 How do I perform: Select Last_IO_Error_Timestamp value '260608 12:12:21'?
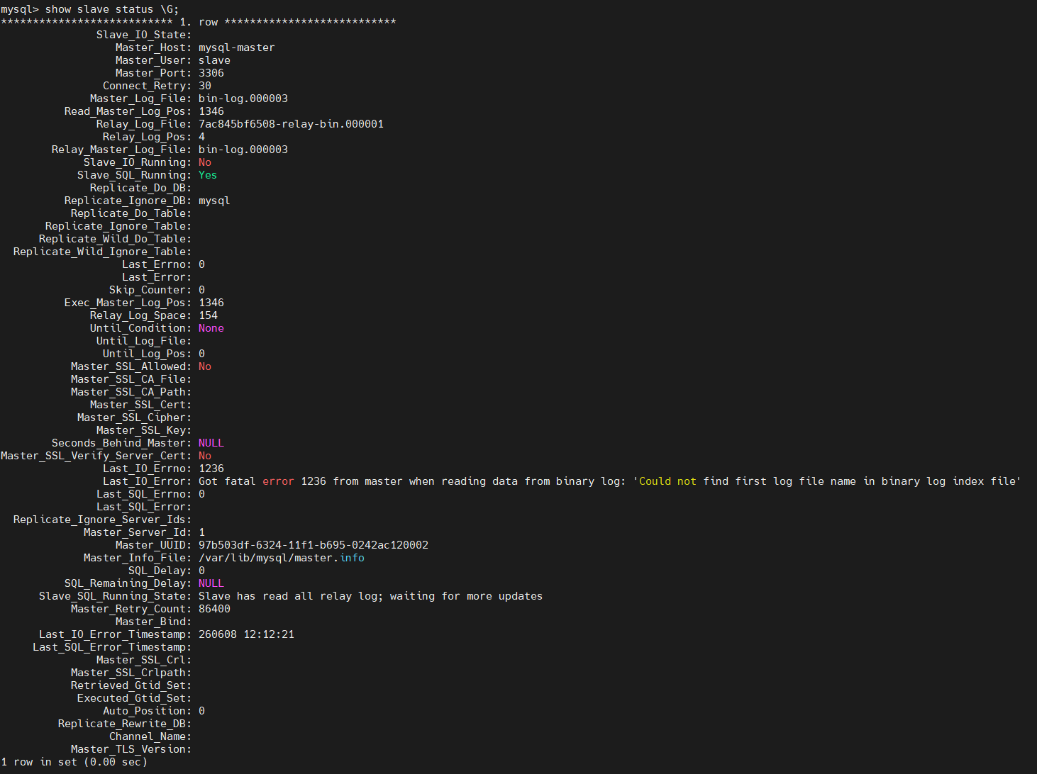(246, 634)
